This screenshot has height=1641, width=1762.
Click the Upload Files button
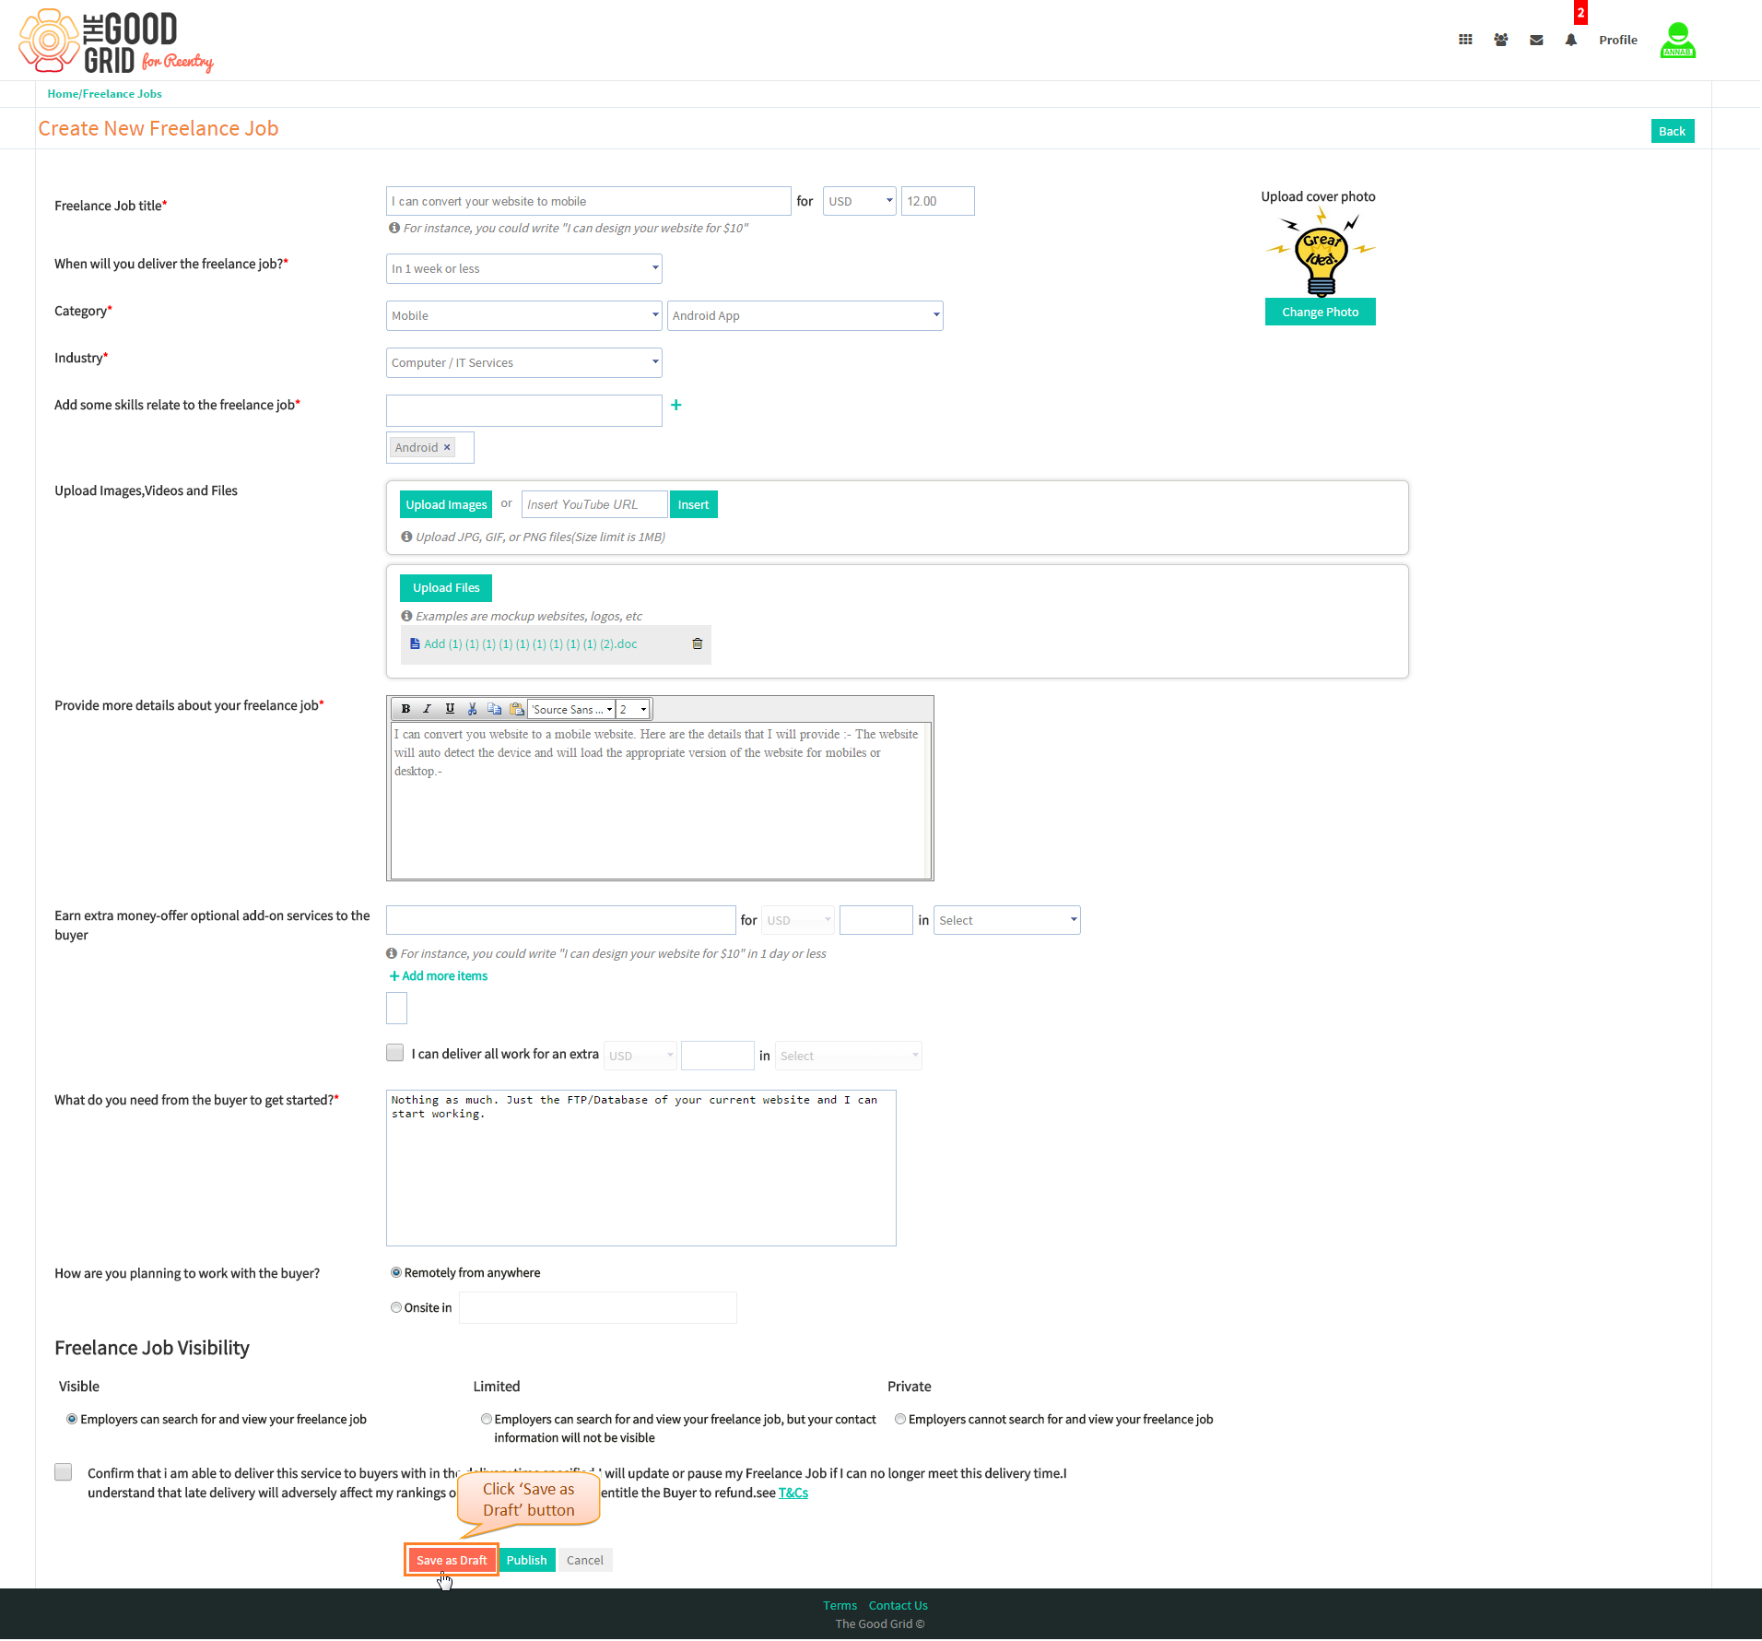click(x=446, y=587)
